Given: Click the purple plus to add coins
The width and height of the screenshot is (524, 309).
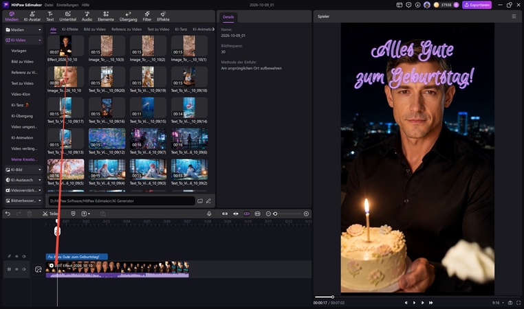Looking at the screenshot, I should click(456, 5).
